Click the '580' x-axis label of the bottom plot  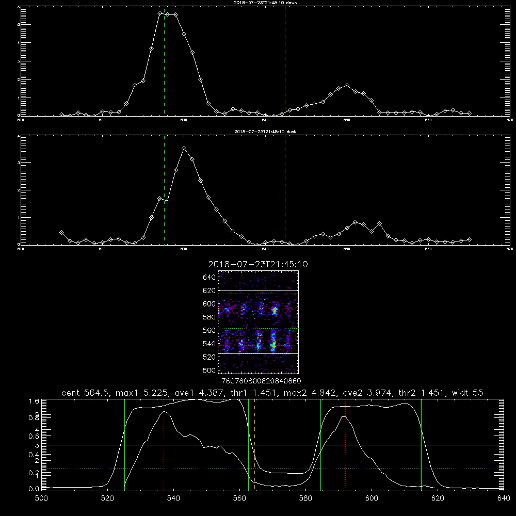point(305,498)
